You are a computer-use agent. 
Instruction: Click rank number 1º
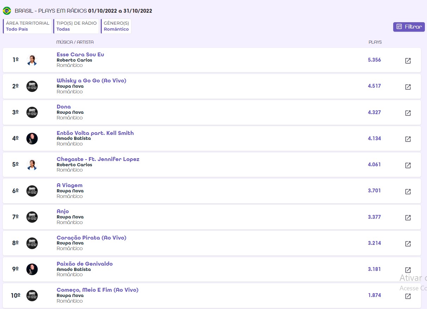[16, 60]
